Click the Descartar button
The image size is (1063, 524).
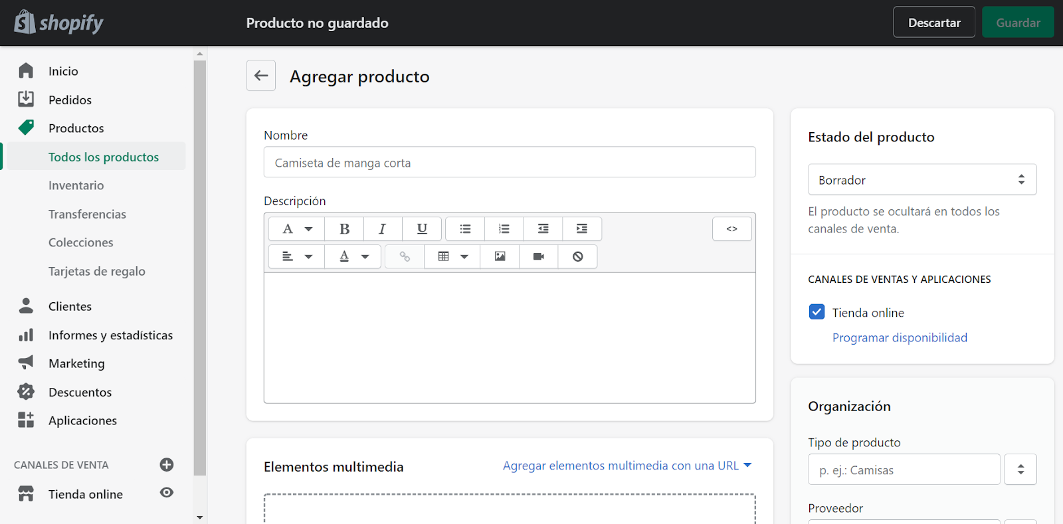(934, 23)
